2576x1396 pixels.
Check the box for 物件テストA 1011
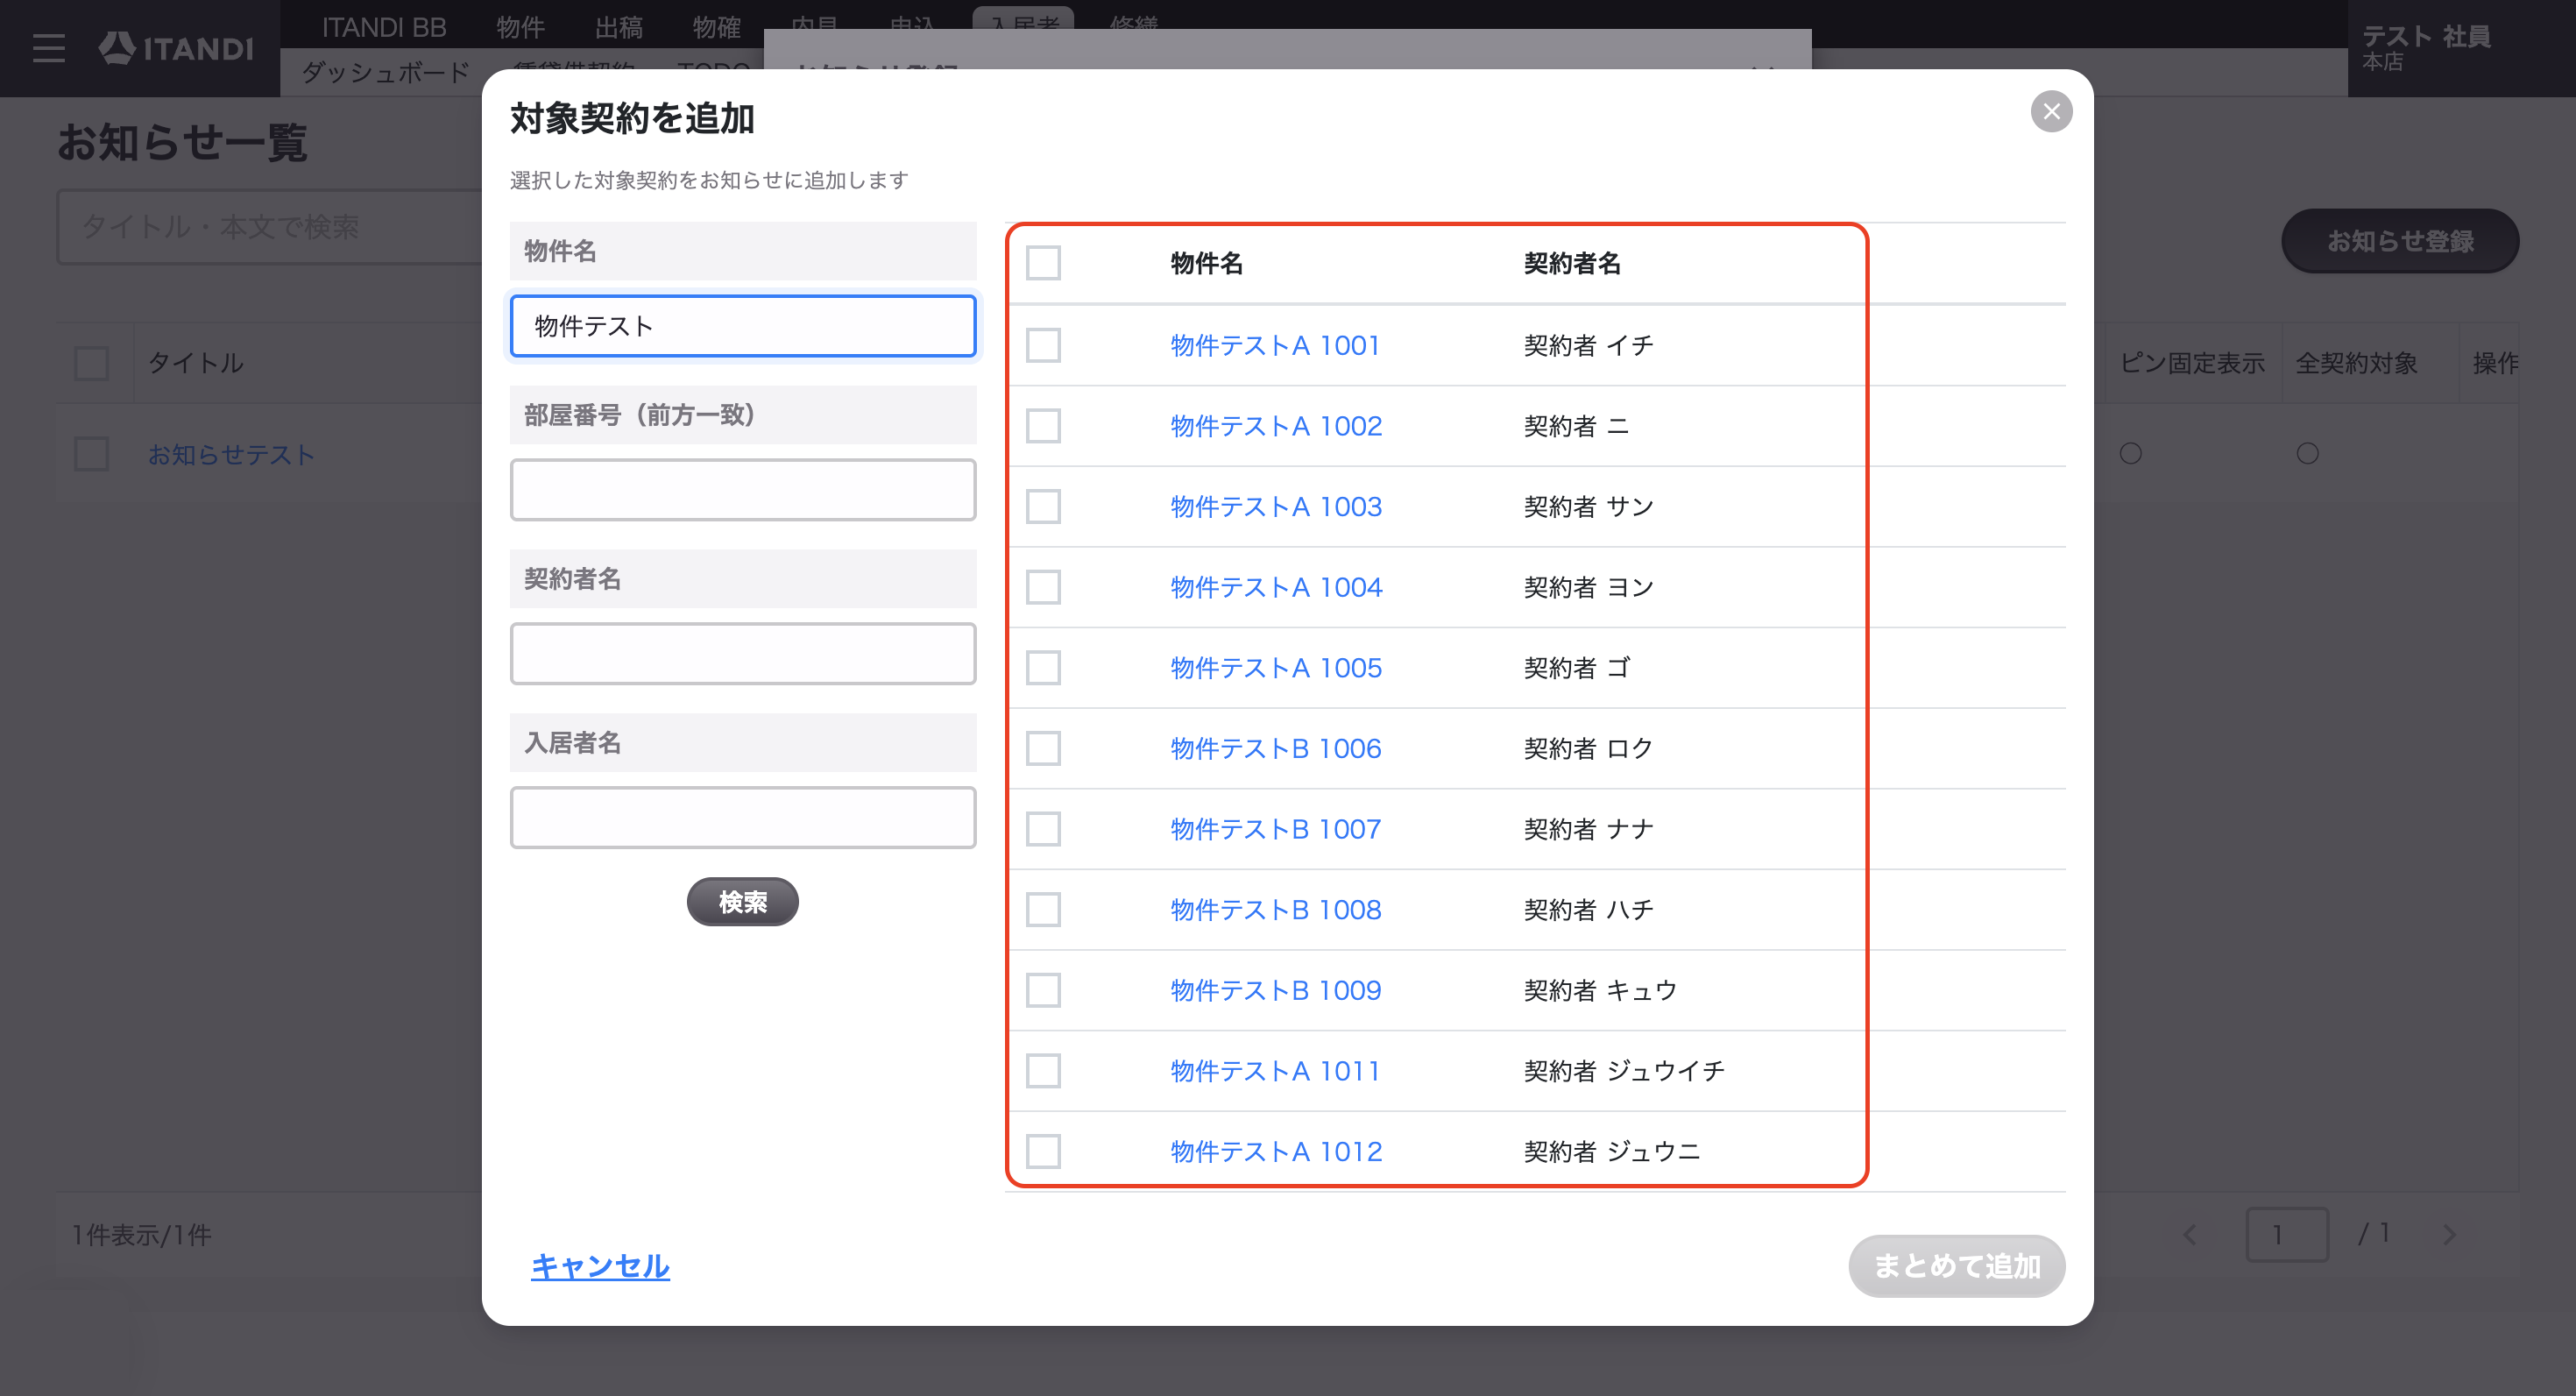[x=1043, y=1071]
